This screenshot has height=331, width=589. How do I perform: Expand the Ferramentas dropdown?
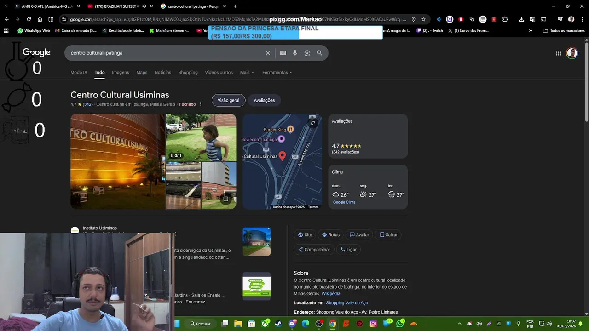(x=277, y=72)
